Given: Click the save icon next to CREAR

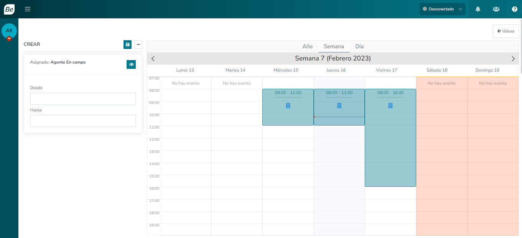Looking at the screenshot, I should coord(127,44).
